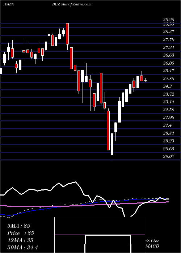This screenshot has width=181, height=253.
Task: Select the 35.47 price axis label
Action: tap(169, 71)
